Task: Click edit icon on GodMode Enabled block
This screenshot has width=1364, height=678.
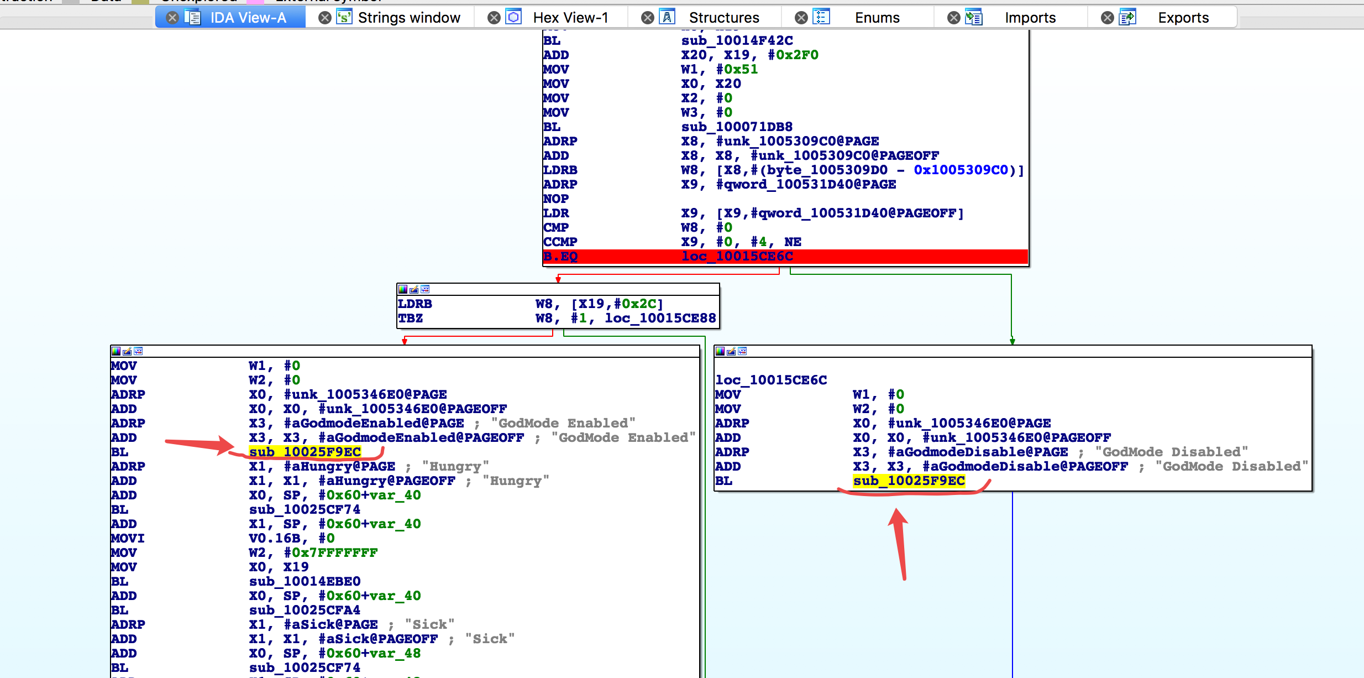Action: [127, 351]
